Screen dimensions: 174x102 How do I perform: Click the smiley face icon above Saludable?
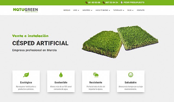[130, 75]
